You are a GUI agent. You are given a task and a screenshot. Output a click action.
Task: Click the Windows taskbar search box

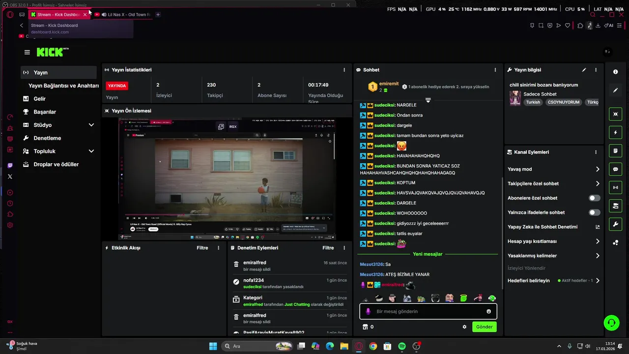pyautogui.click(x=258, y=346)
